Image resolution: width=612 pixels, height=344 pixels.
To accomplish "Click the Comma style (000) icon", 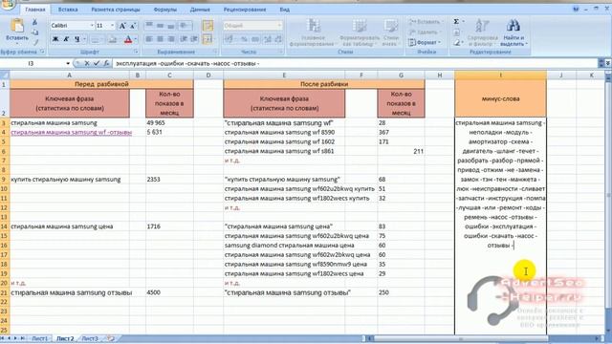I will 255,39.
